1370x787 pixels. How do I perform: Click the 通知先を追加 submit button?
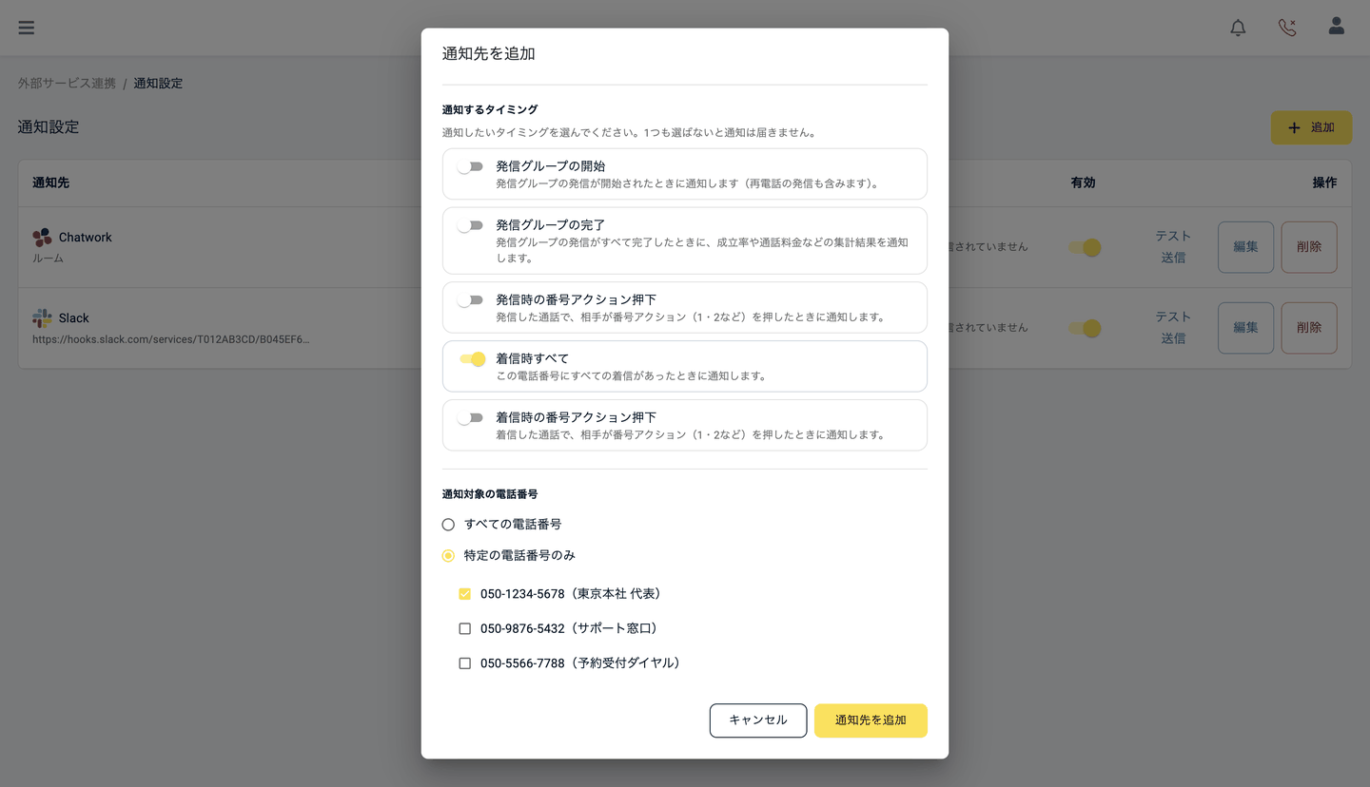tap(871, 720)
